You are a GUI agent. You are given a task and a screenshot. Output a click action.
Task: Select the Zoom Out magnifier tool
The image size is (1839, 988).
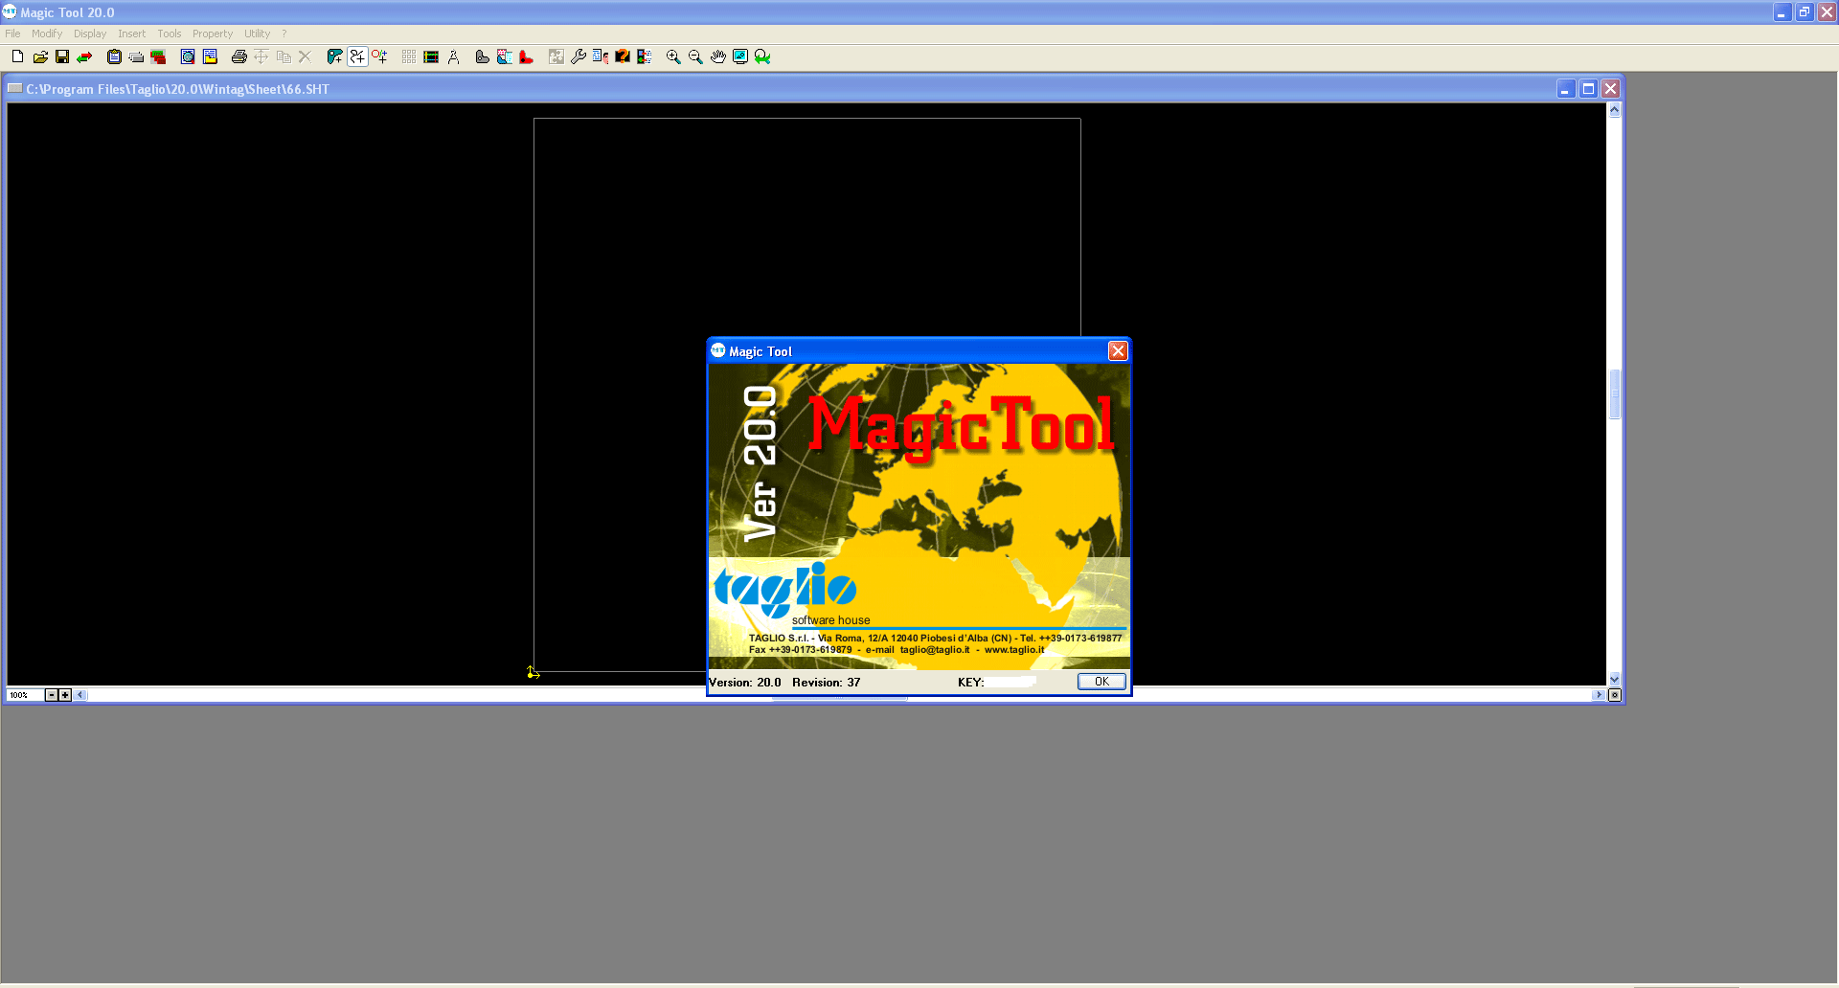click(x=695, y=57)
